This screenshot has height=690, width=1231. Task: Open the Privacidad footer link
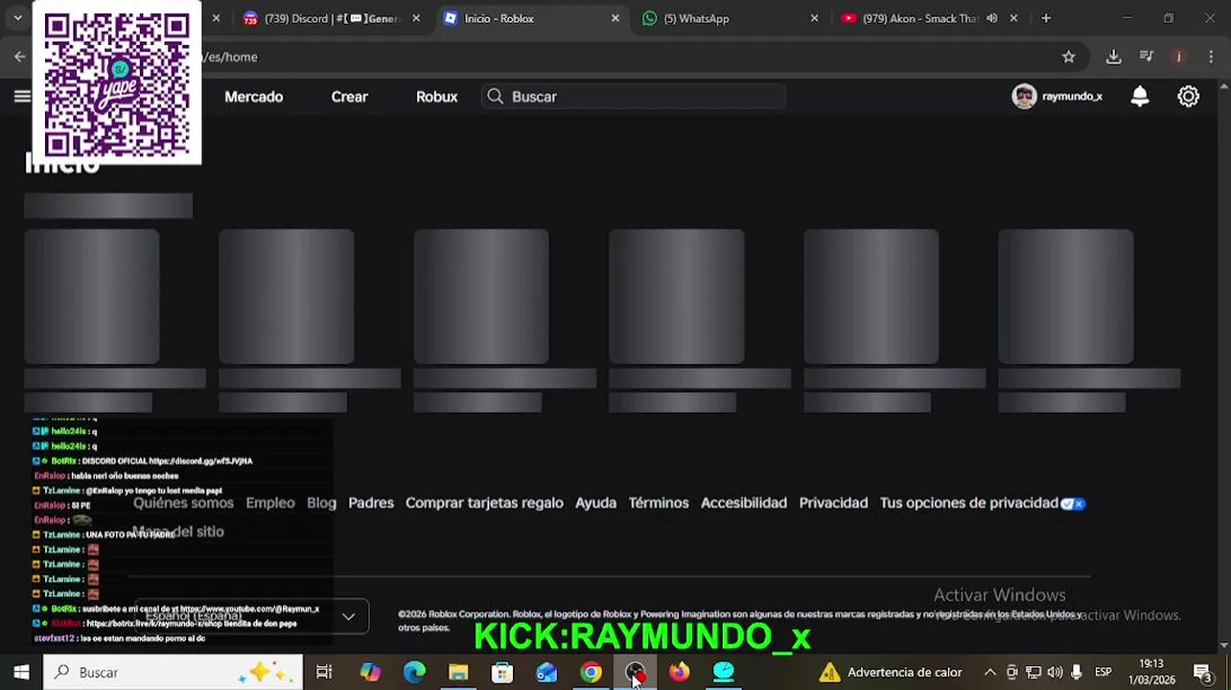click(x=833, y=502)
